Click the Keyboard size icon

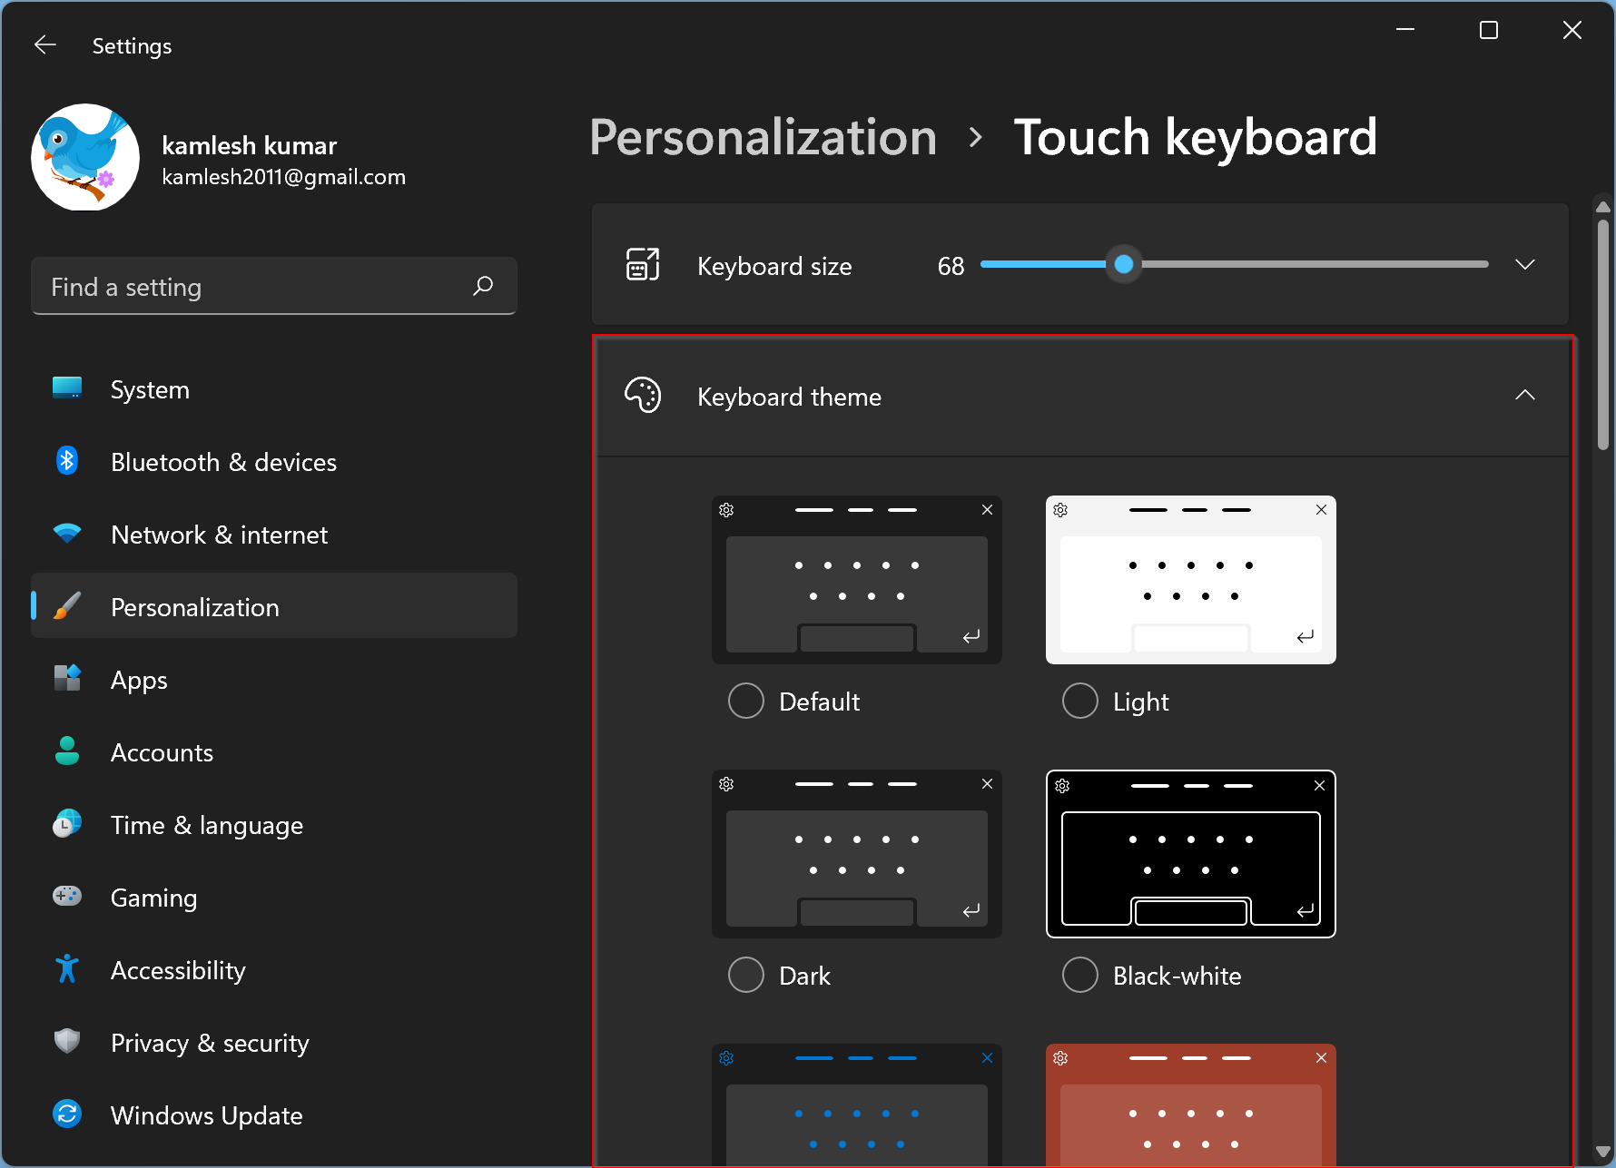(x=643, y=265)
